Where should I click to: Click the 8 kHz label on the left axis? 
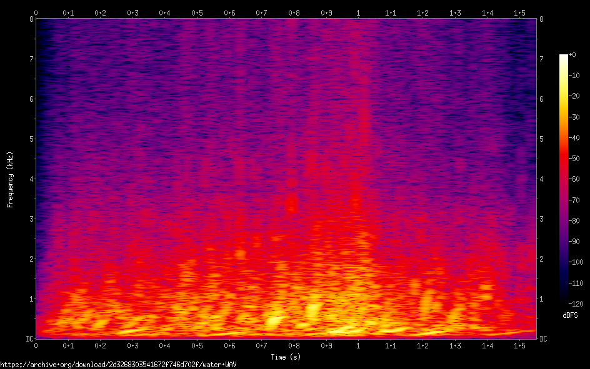pyautogui.click(x=31, y=19)
